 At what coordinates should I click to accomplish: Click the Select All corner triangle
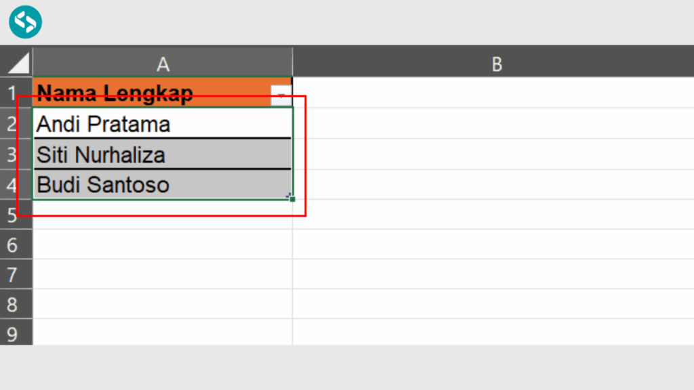point(18,64)
